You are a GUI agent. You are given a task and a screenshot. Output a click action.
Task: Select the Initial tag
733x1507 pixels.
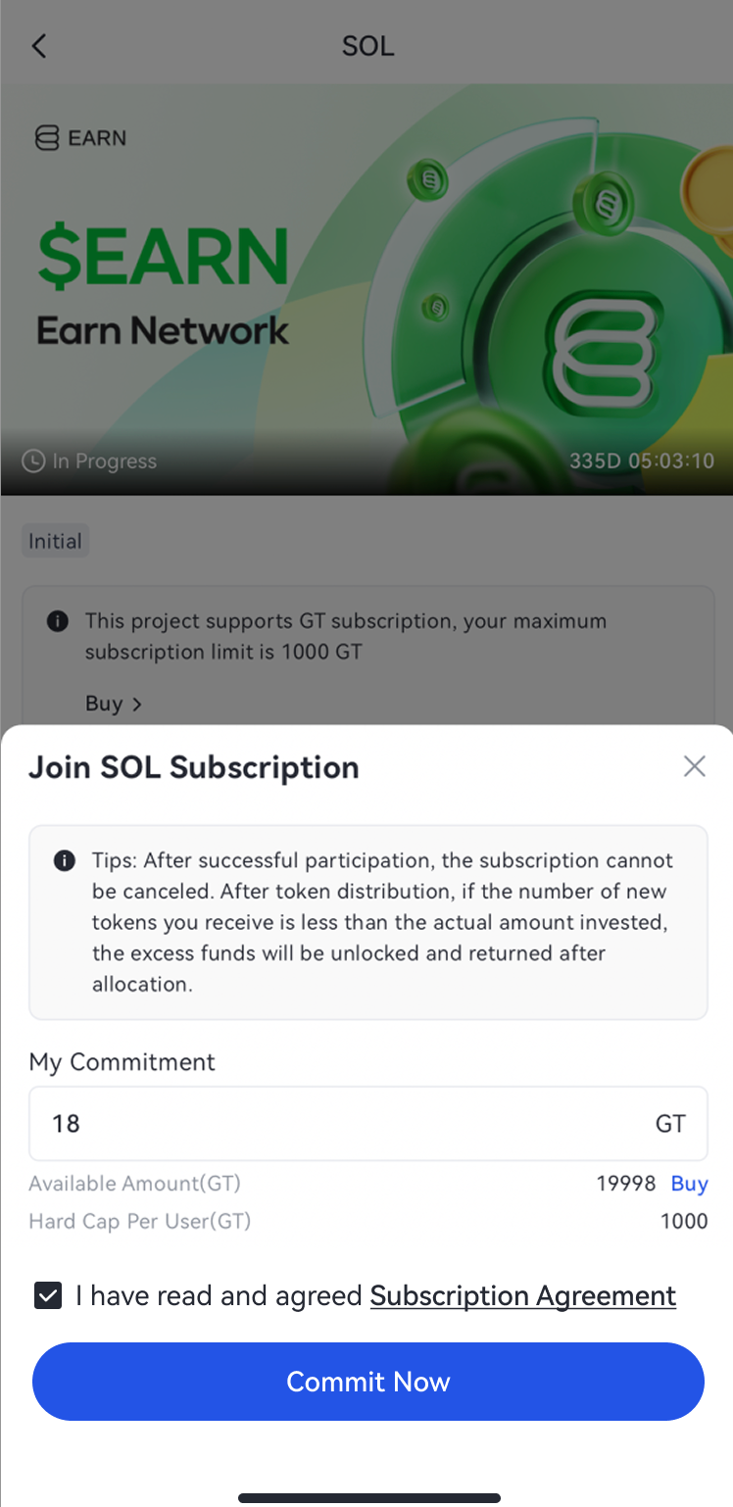pos(55,541)
